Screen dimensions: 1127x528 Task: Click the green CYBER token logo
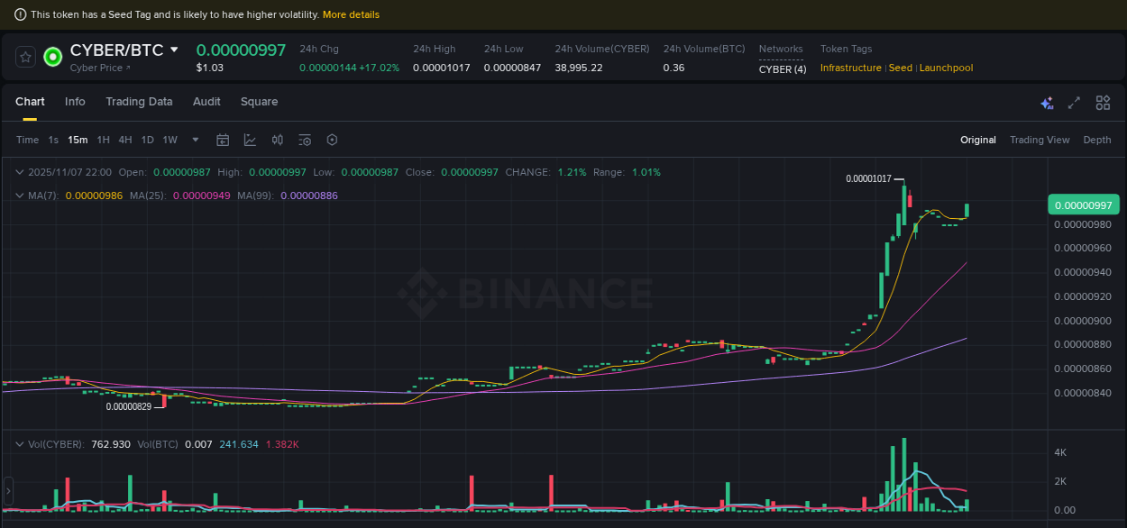pos(52,56)
